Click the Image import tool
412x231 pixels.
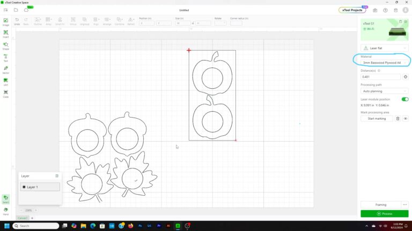(6, 21)
